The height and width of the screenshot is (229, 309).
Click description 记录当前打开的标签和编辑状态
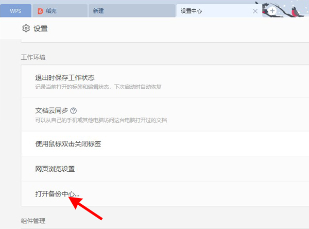[98, 87]
